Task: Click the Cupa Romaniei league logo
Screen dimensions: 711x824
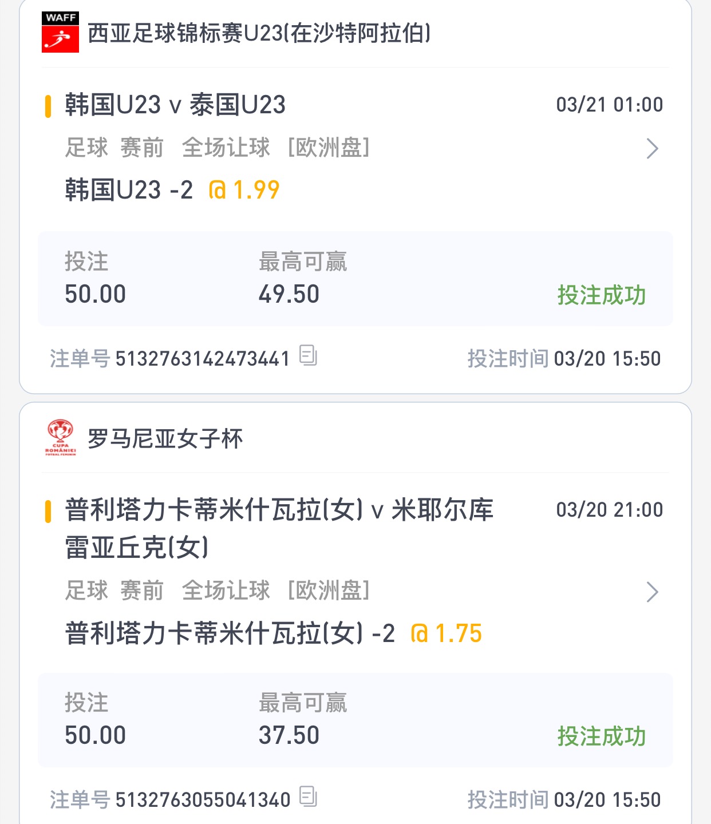Action: point(60,438)
